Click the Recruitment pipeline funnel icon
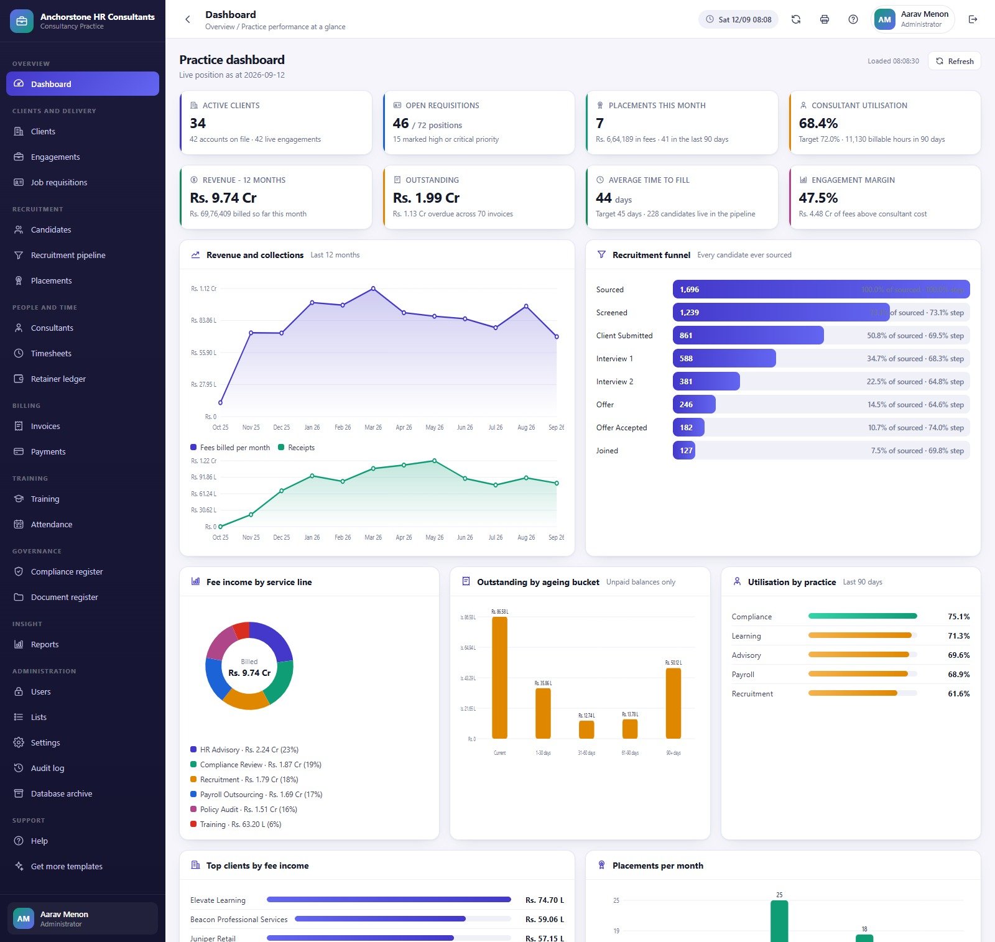Image resolution: width=995 pixels, height=942 pixels. click(x=19, y=255)
